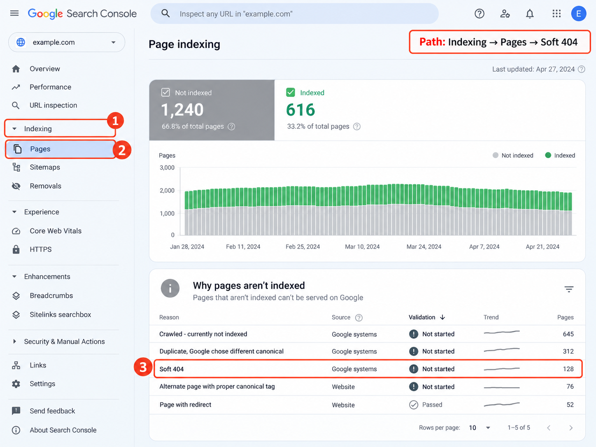
Task: Open Alternate page with proper canonical tag row
Action: (x=368, y=387)
